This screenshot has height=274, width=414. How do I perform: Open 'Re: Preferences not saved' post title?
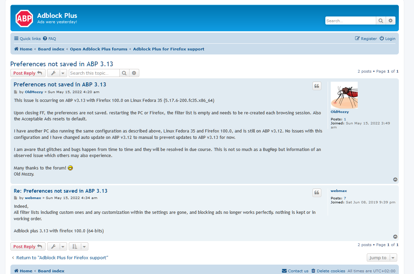point(61,191)
